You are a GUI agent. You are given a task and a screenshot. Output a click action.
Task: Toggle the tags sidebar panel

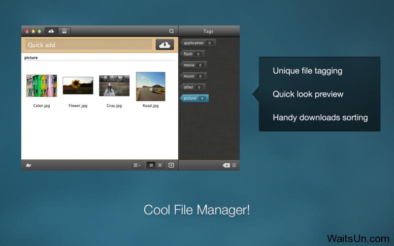[171, 165]
